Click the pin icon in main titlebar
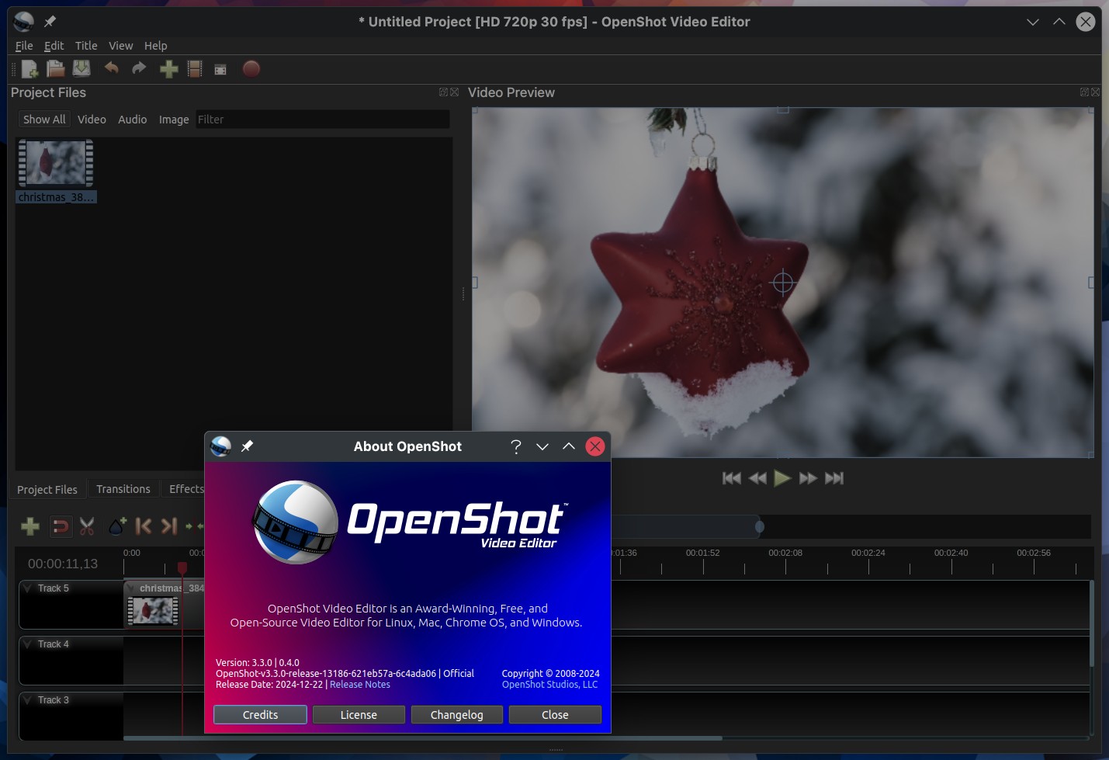1109x760 pixels. [50, 22]
